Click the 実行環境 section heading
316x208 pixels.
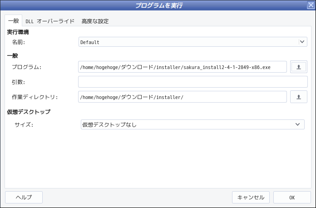coord(18,32)
